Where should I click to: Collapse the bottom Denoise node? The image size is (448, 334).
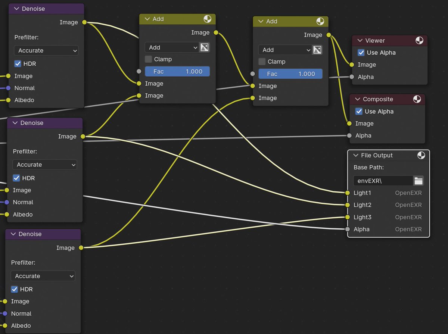point(13,234)
